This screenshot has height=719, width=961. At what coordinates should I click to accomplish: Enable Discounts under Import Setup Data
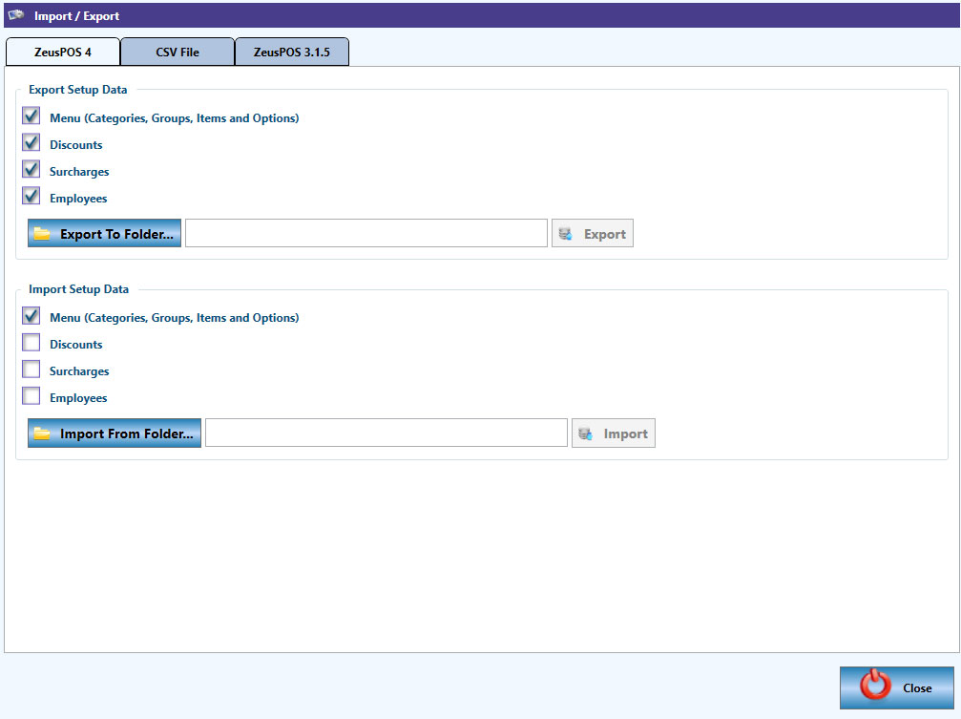tap(31, 343)
